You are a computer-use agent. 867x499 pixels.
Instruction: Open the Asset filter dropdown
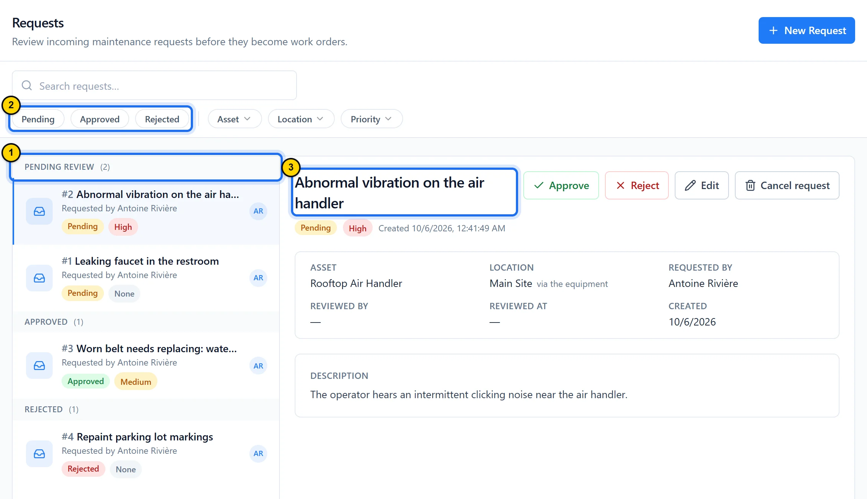(x=235, y=119)
